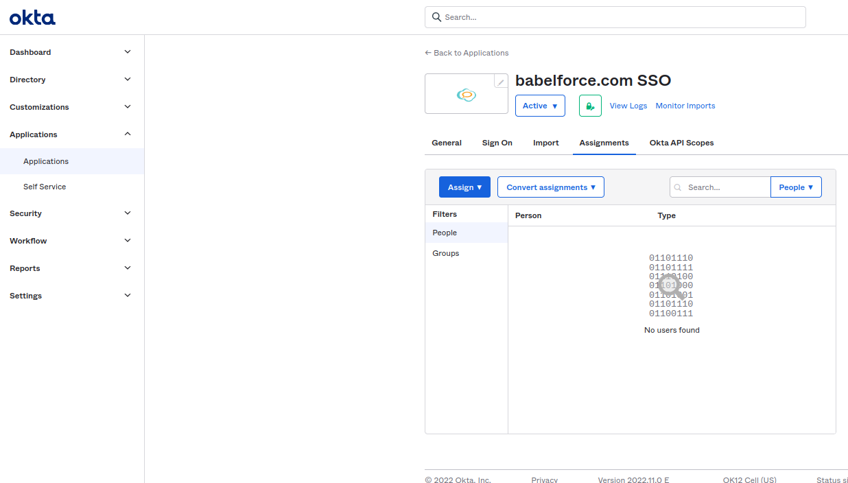Open the Assign dropdown button
This screenshot has width=848, height=483.
tap(464, 187)
